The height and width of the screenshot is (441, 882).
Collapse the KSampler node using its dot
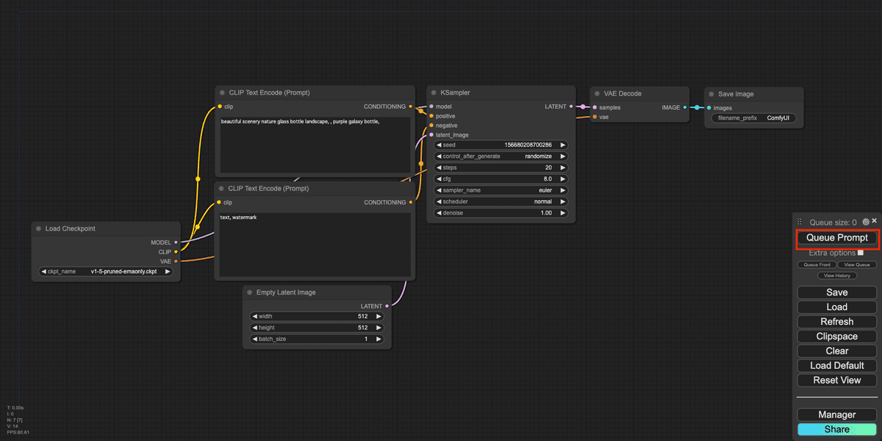click(434, 93)
